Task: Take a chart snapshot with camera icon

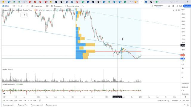Action: pos(181,6)
